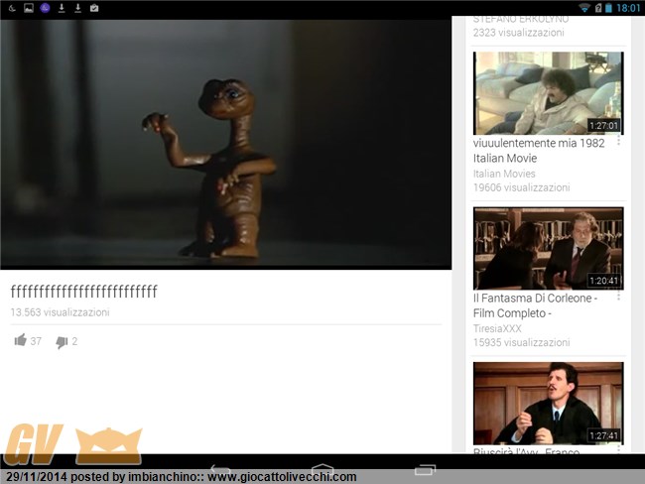Tap the 15935 visualizzazioni text

click(521, 342)
